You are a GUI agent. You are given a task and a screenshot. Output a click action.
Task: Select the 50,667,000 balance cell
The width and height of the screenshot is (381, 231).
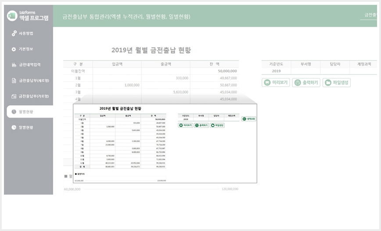pyautogui.click(x=215, y=85)
